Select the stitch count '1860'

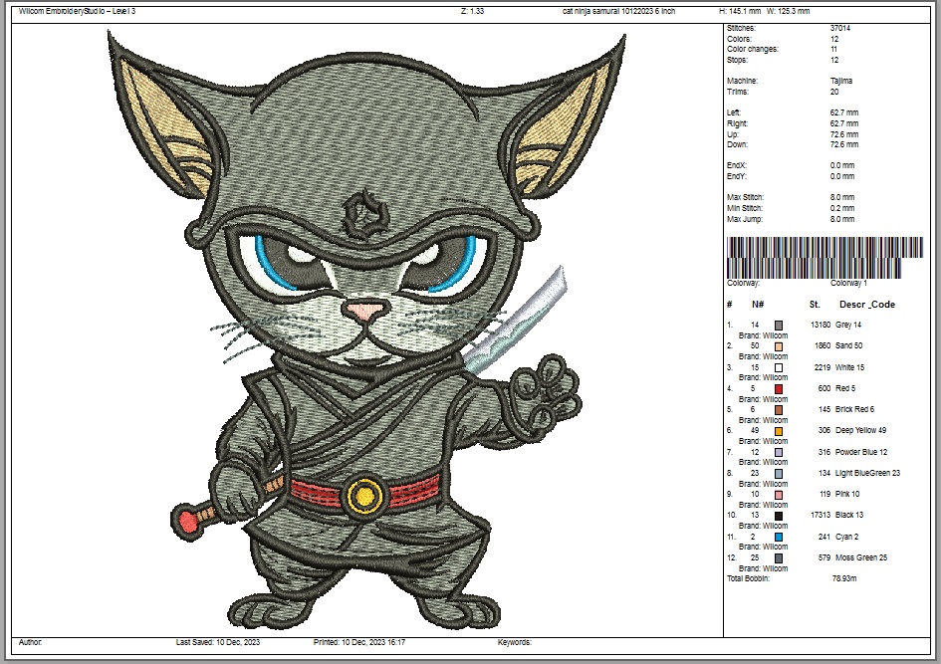[823, 345]
